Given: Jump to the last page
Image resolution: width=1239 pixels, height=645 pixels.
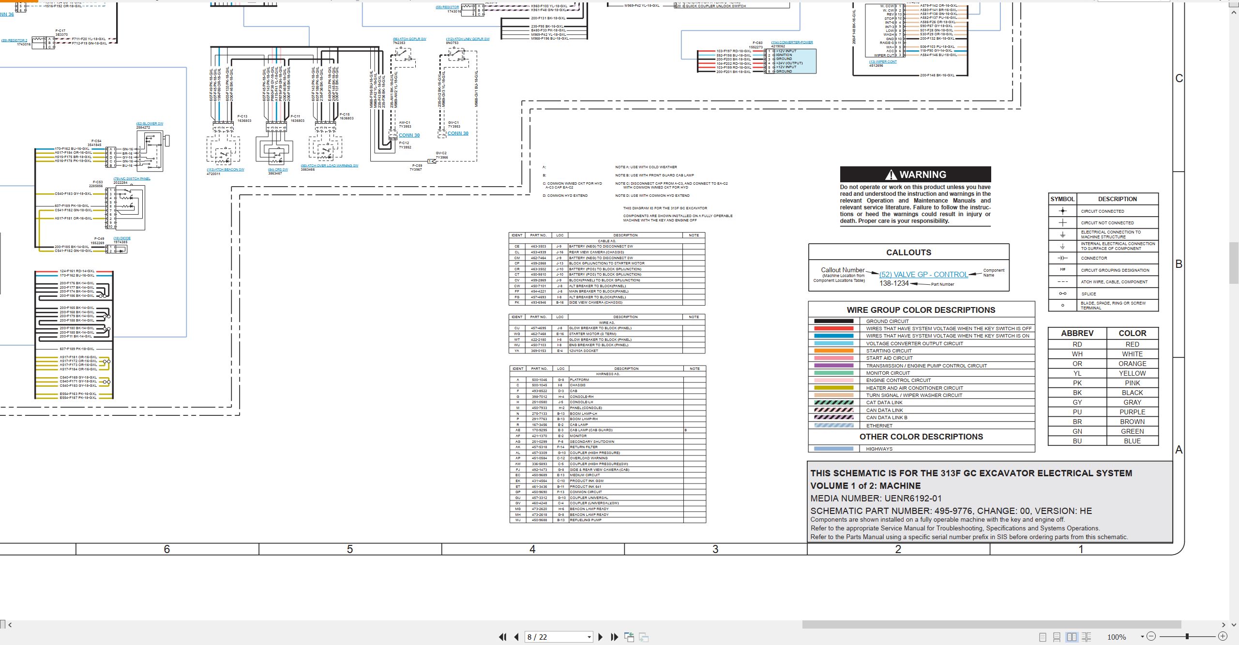Looking at the screenshot, I should pyautogui.click(x=615, y=637).
